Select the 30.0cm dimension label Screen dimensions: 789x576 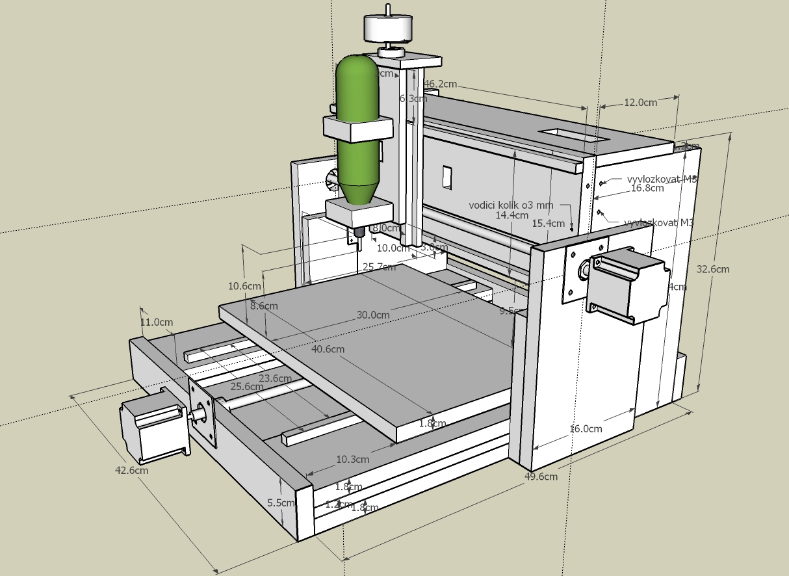click(372, 315)
